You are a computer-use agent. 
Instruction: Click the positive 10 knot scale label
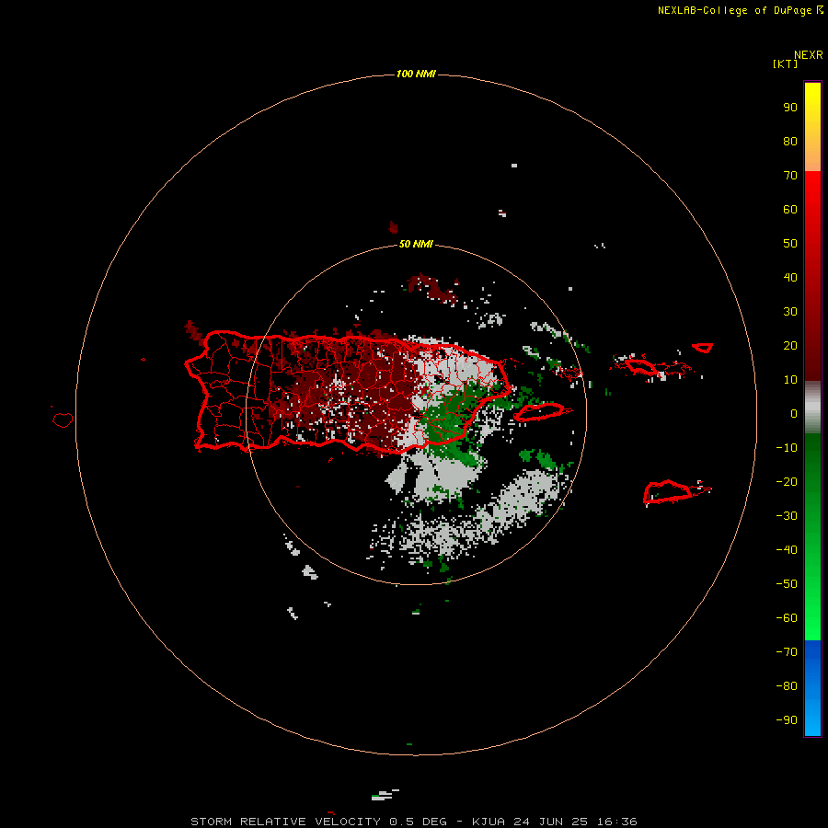[x=790, y=380]
